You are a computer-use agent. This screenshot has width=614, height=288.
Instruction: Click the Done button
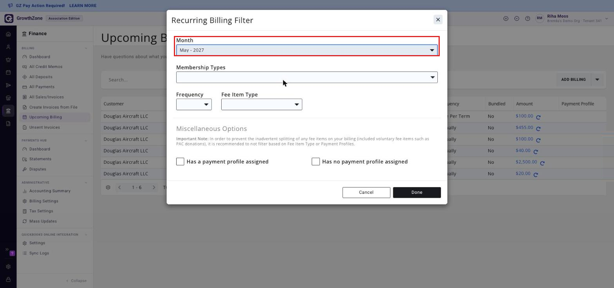click(417, 193)
